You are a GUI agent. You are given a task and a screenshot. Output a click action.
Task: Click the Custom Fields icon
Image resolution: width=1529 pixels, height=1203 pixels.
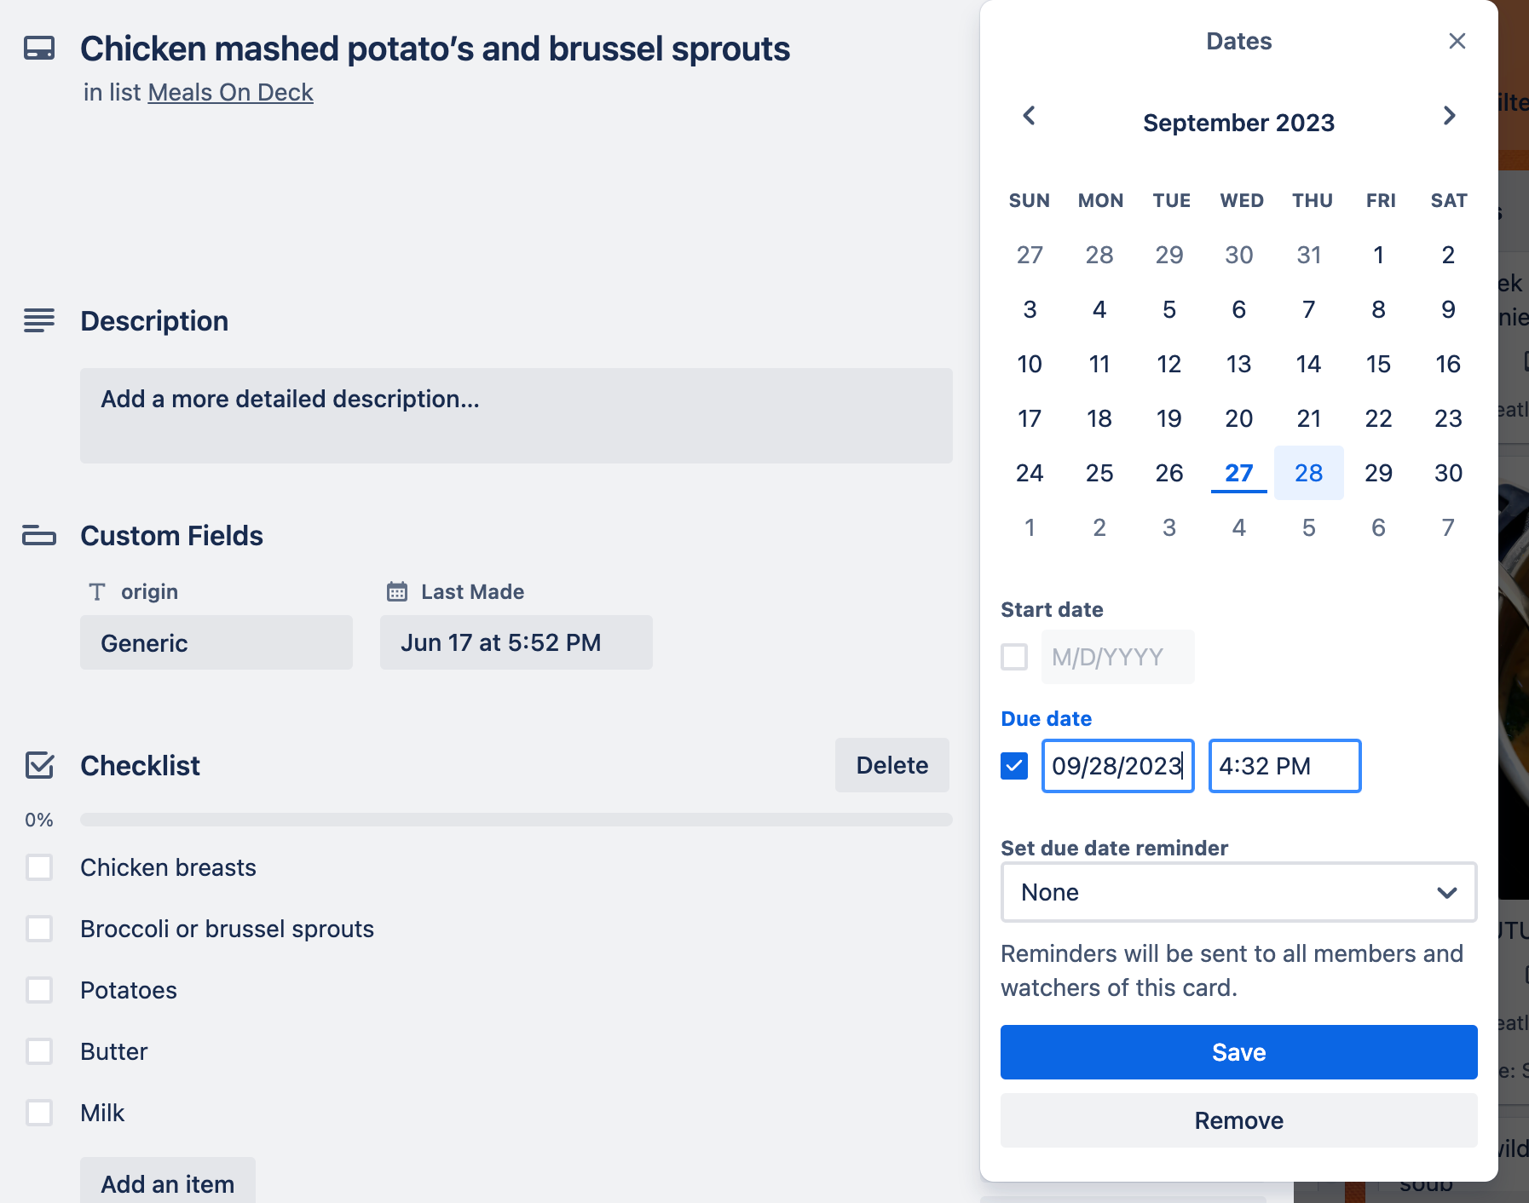[39, 535]
